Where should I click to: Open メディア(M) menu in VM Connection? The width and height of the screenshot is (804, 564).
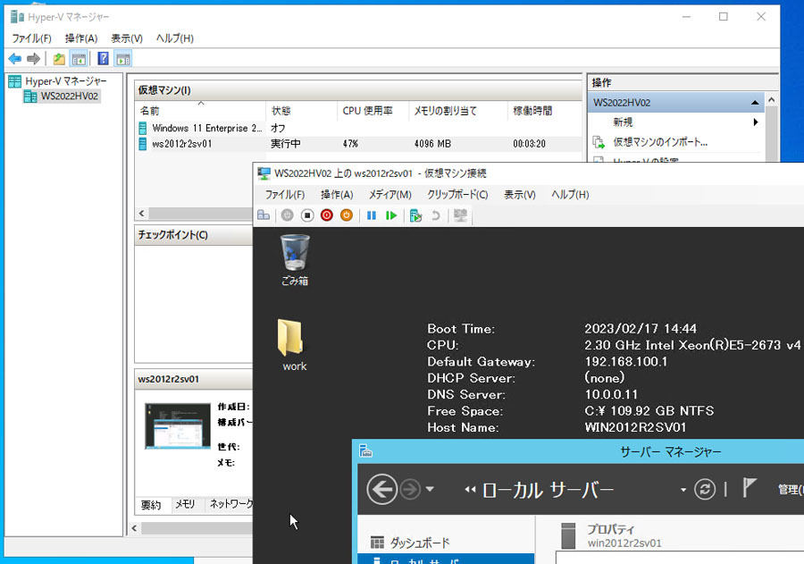click(390, 195)
